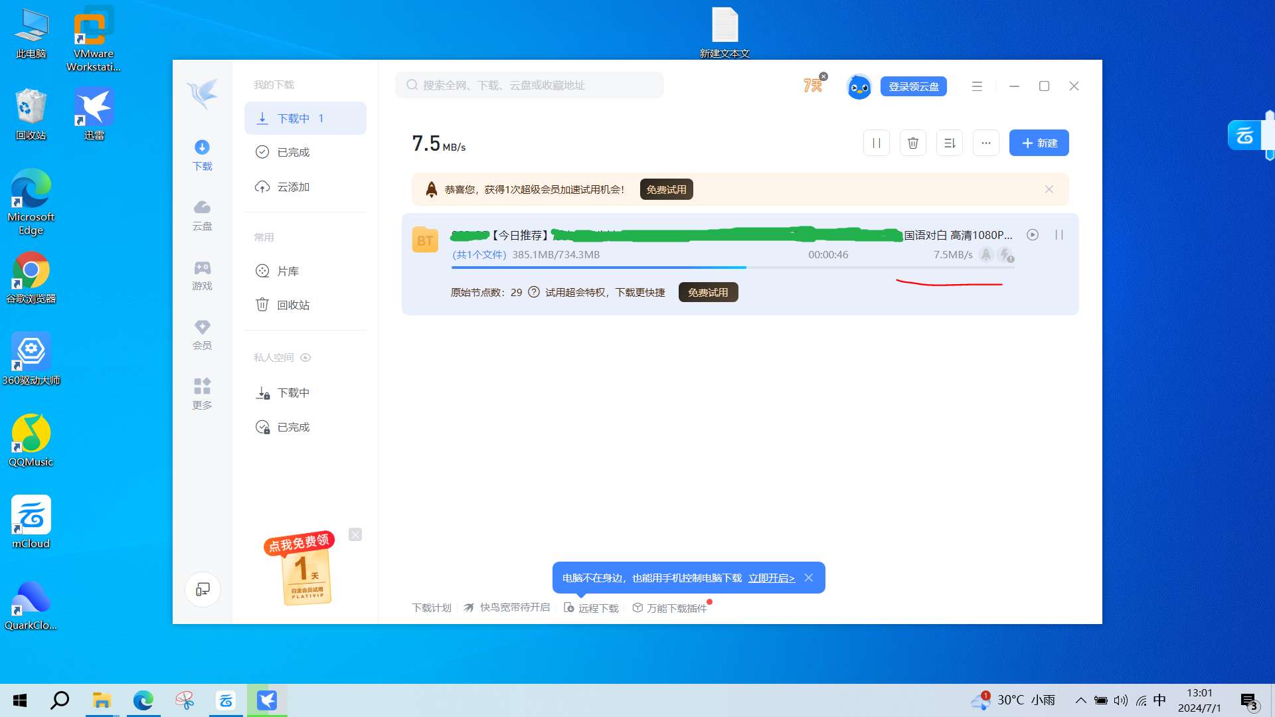Open the hamburger main menu
1275x717 pixels.
976,86
